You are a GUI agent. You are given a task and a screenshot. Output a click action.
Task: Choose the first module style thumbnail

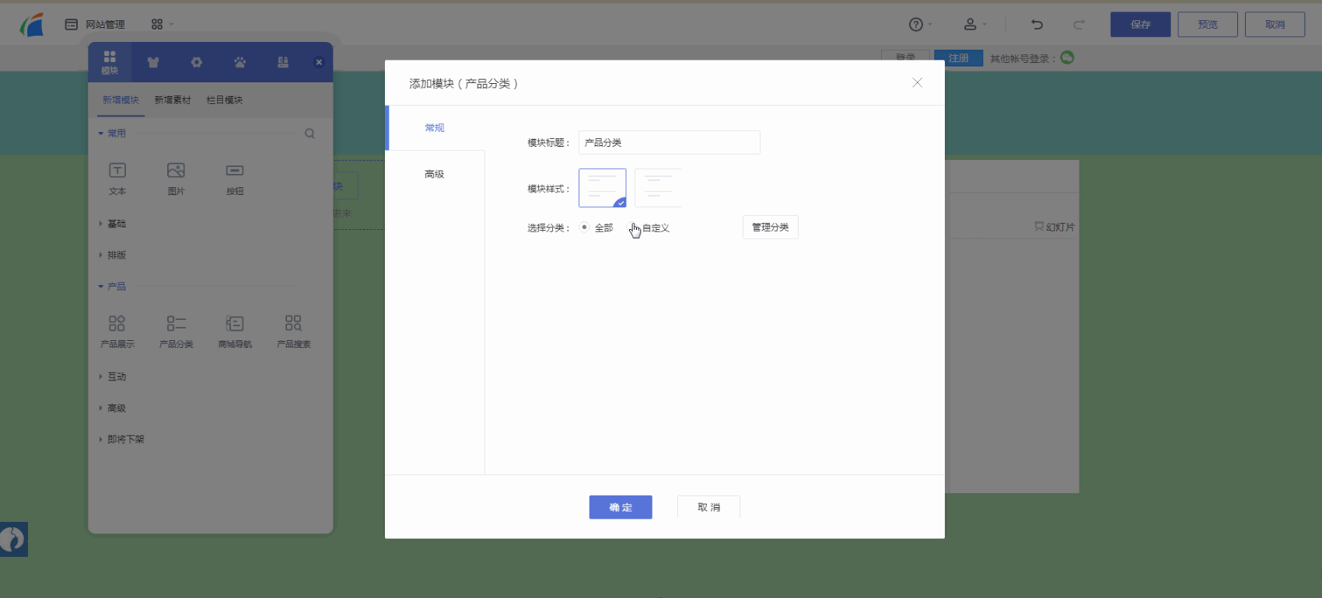click(x=602, y=188)
